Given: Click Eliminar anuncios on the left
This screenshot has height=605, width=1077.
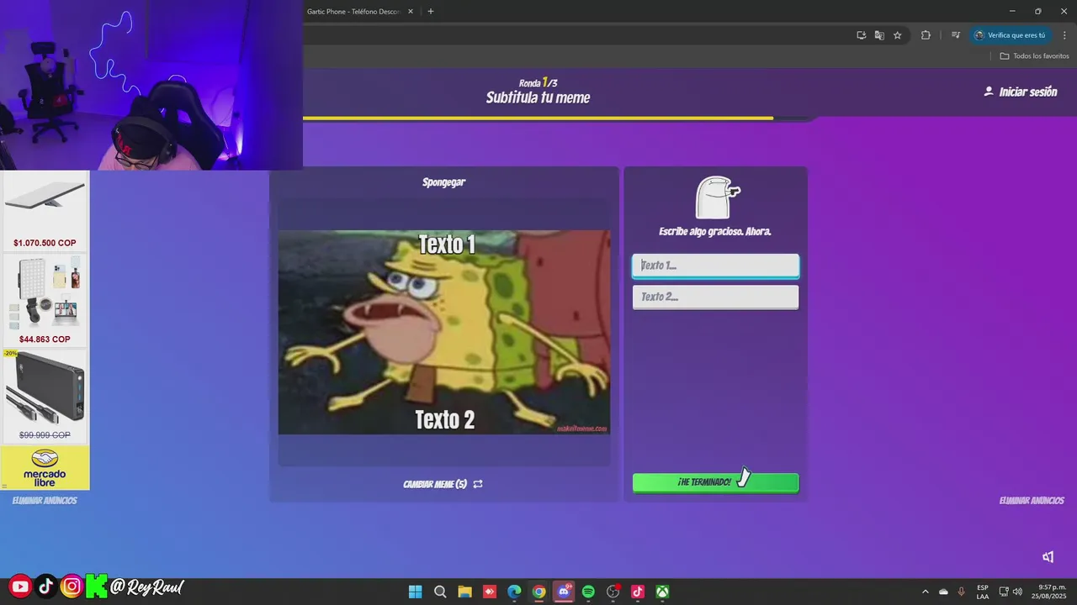Looking at the screenshot, I should [45, 501].
